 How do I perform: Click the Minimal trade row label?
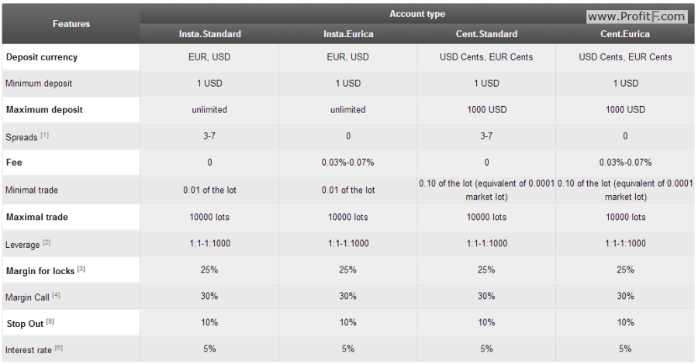coord(32,191)
